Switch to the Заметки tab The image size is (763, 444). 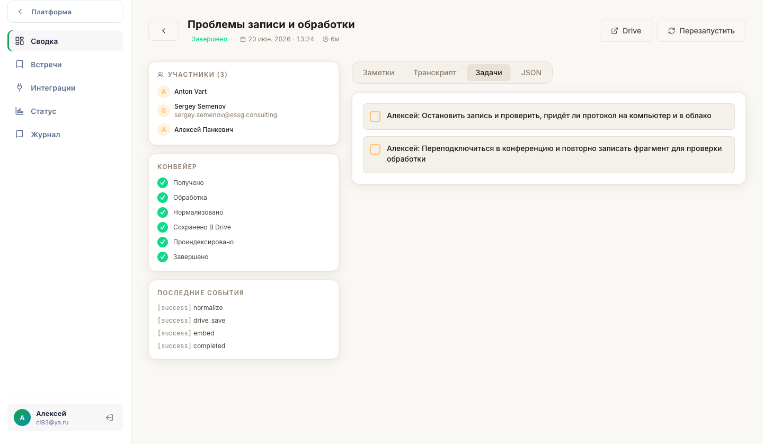[x=378, y=73]
